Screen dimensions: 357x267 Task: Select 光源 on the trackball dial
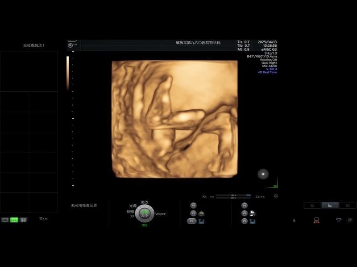133,206
